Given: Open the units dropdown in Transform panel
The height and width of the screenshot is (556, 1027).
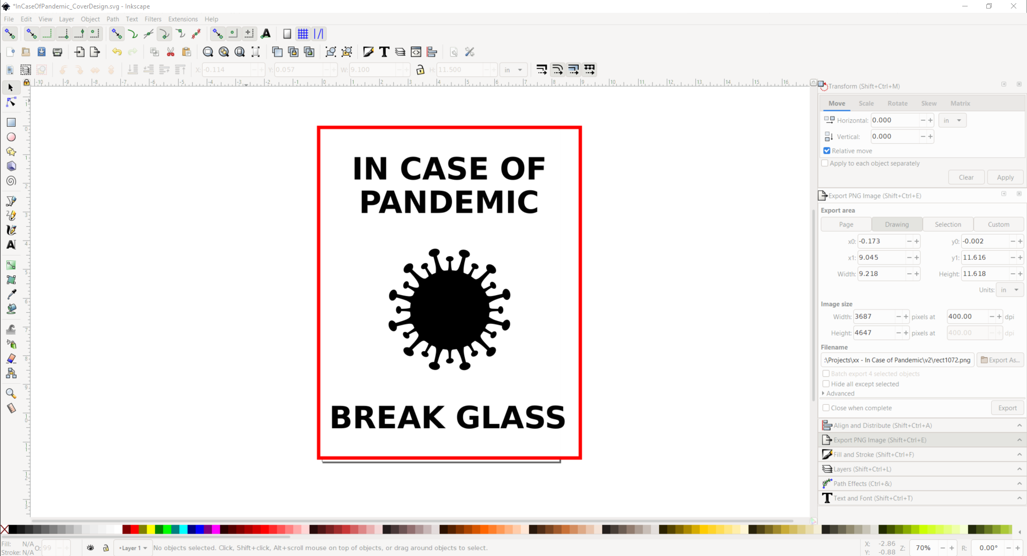Looking at the screenshot, I should 953,120.
